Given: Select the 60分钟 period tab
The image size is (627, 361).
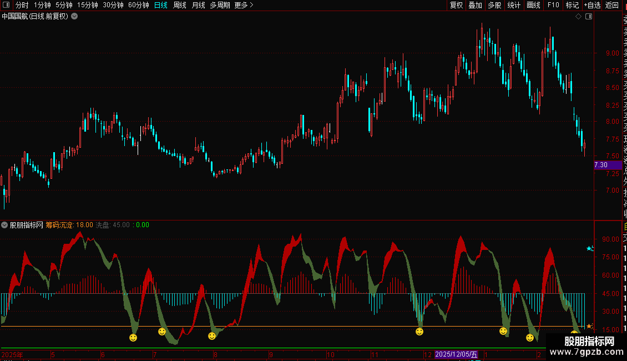Looking at the screenshot, I should (139, 5).
